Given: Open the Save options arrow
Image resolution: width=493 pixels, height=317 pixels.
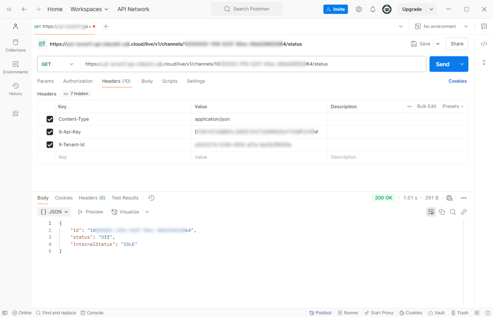Looking at the screenshot, I should 438,44.
